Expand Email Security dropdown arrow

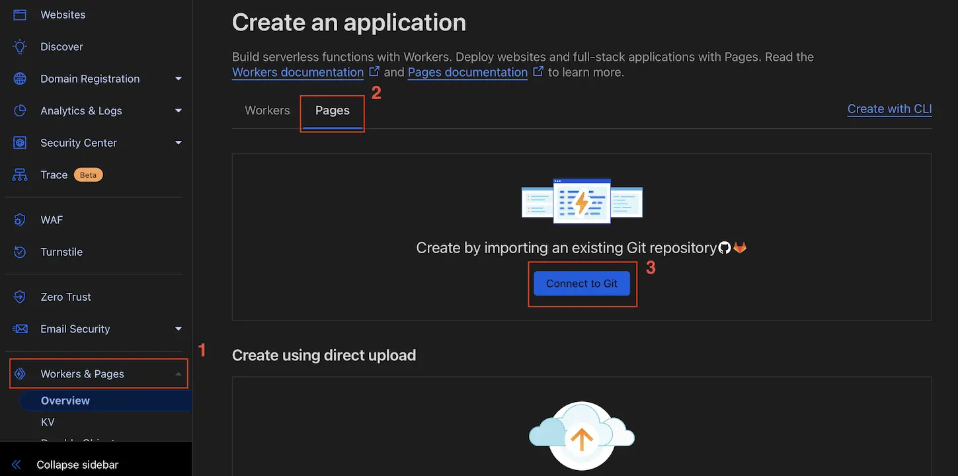coord(179,329)
